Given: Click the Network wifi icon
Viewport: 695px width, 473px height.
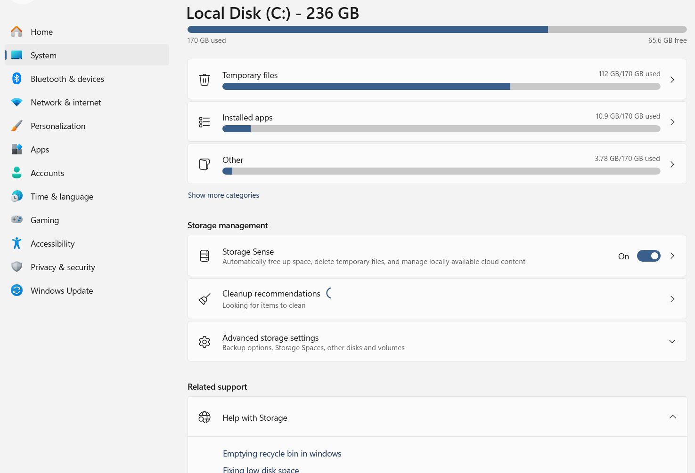Looking at the screenshot, I should point(16,102).
